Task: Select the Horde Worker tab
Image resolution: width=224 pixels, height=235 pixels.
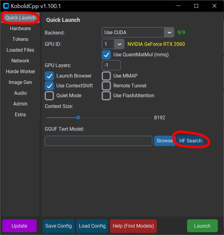Action: tap(20, 72)
